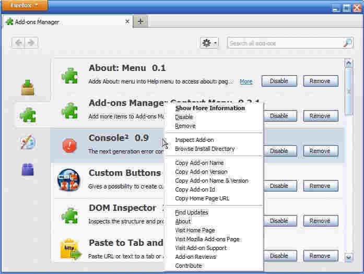The height and width of the screenshot is (274, 364).
Task: Click the Add-ons Manager Context Menu icon
Action: [x=69, y=111]
